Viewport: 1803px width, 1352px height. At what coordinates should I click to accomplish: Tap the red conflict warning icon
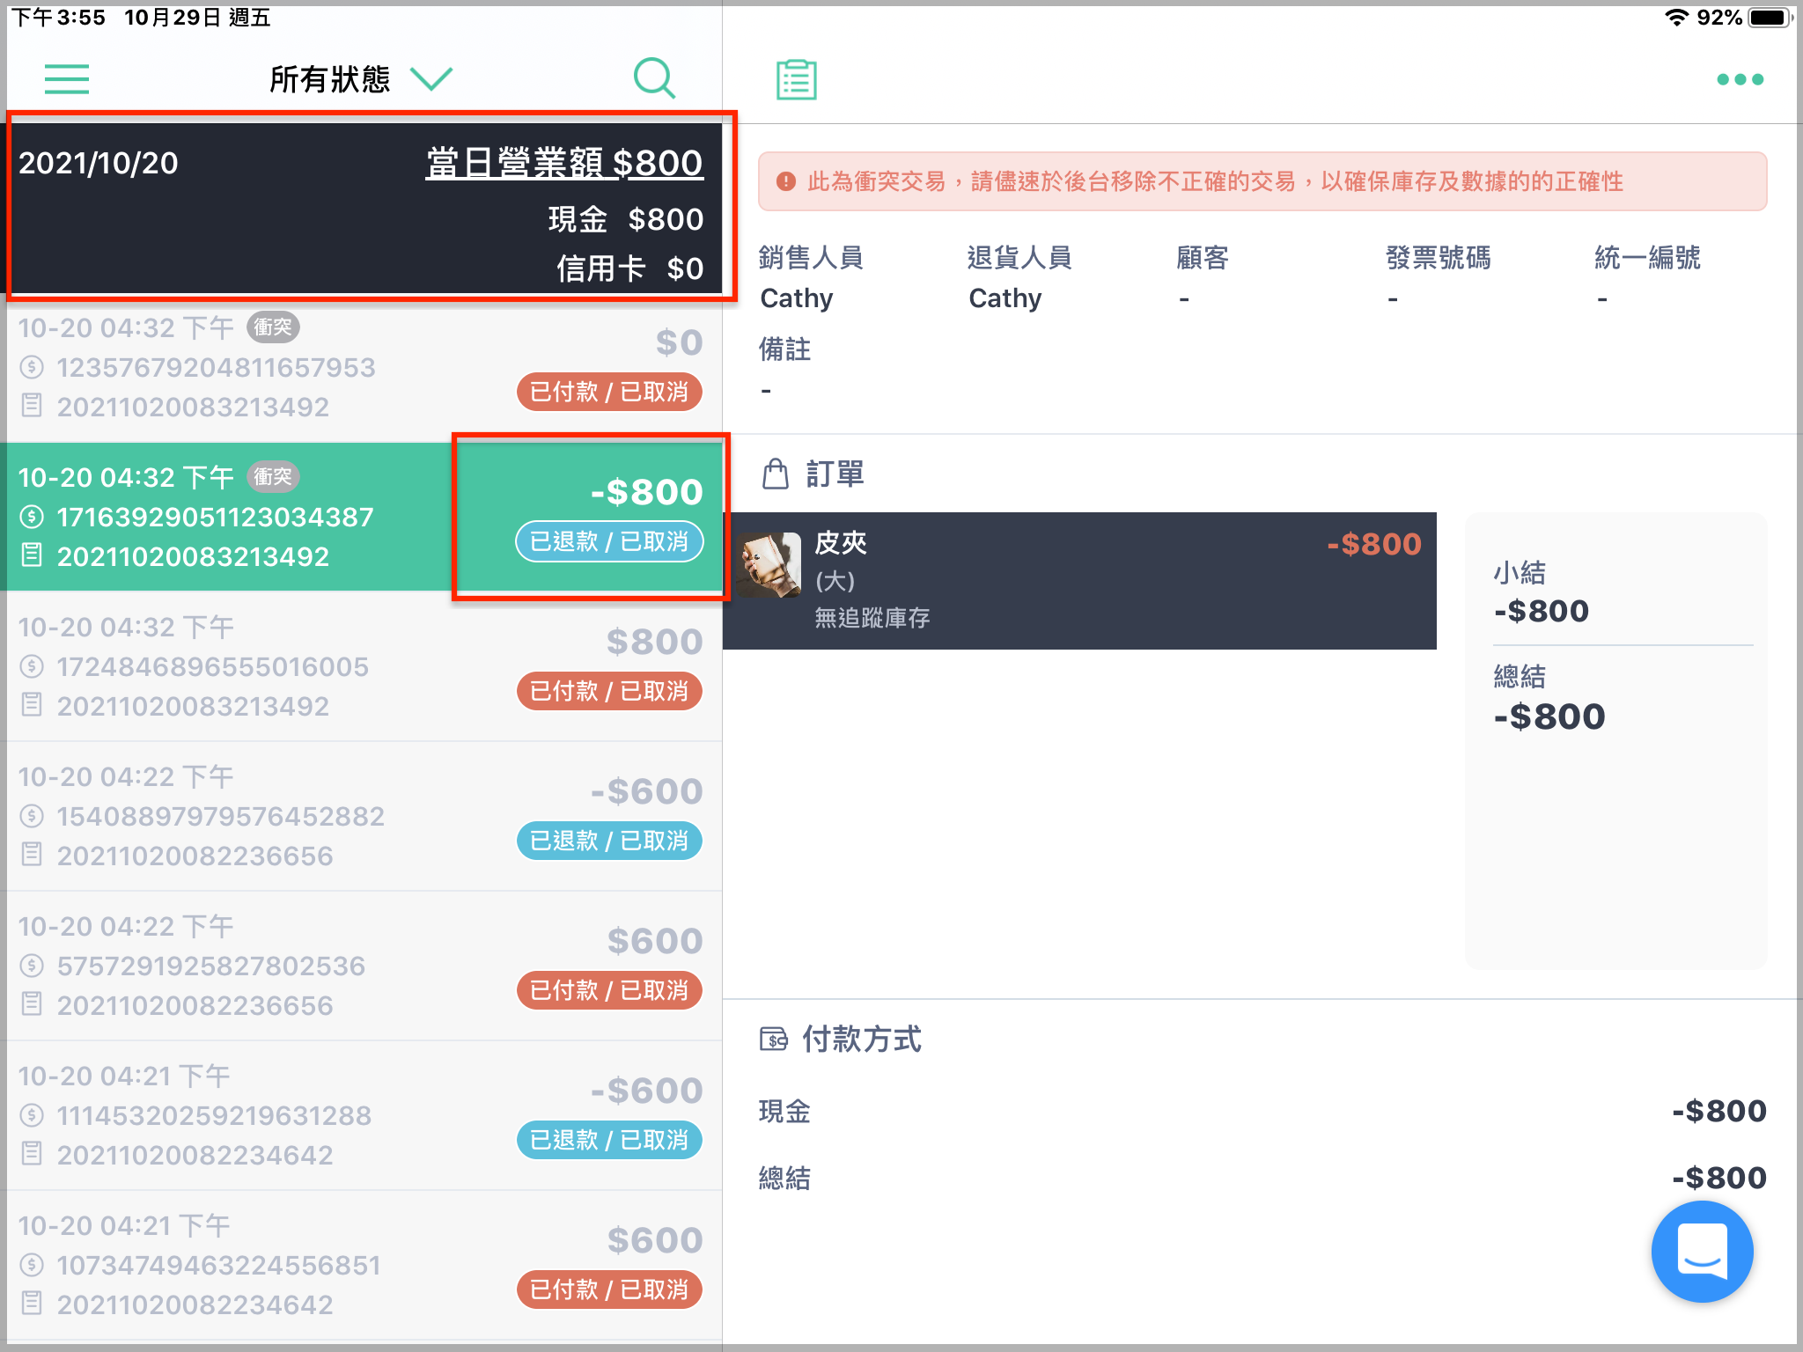[785, 181]
